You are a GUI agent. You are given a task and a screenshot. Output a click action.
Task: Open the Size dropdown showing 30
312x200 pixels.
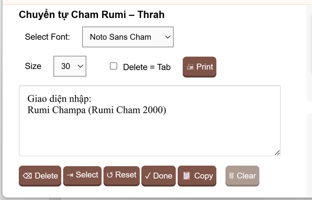(69, 66)
